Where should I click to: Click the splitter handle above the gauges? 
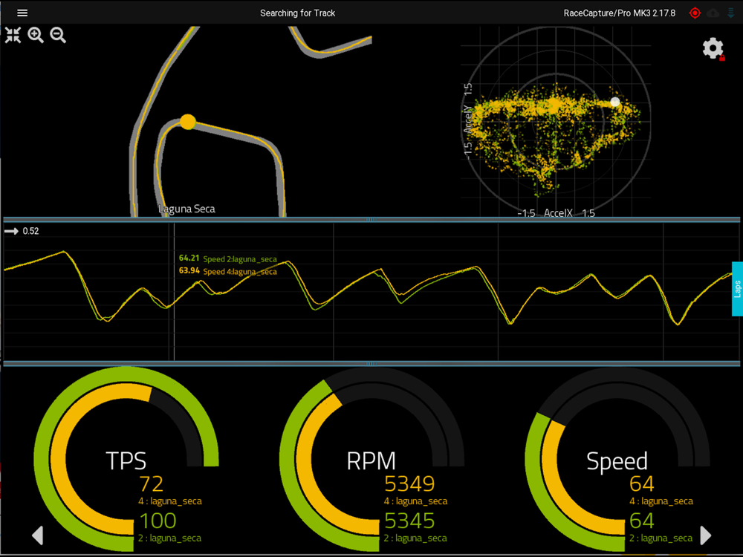click(x=371, y=364)
